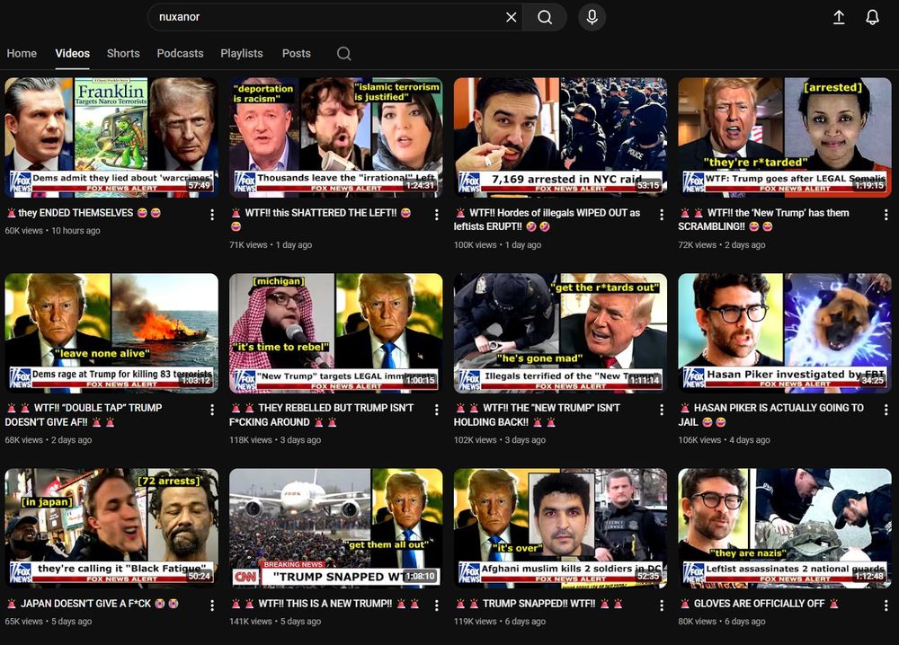Play the 1:24:31 'Thousands leave' thumbnail
Screen dimensions: 899x645
(x=336, y=137)
